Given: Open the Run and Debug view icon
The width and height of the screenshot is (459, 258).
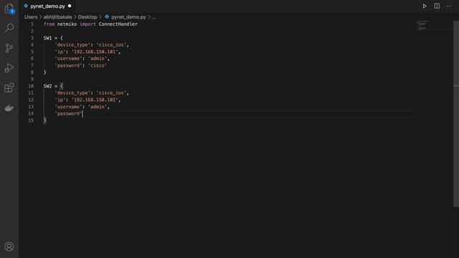Looking at the screenshot, I should tap(9, 68).
